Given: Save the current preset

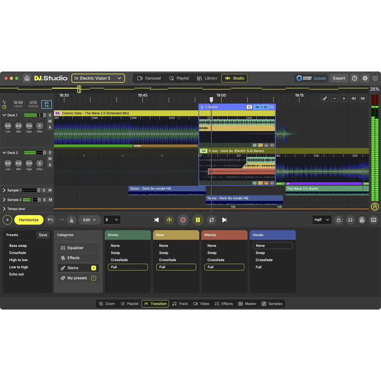Looking at the screenshot, I should 43,235.
